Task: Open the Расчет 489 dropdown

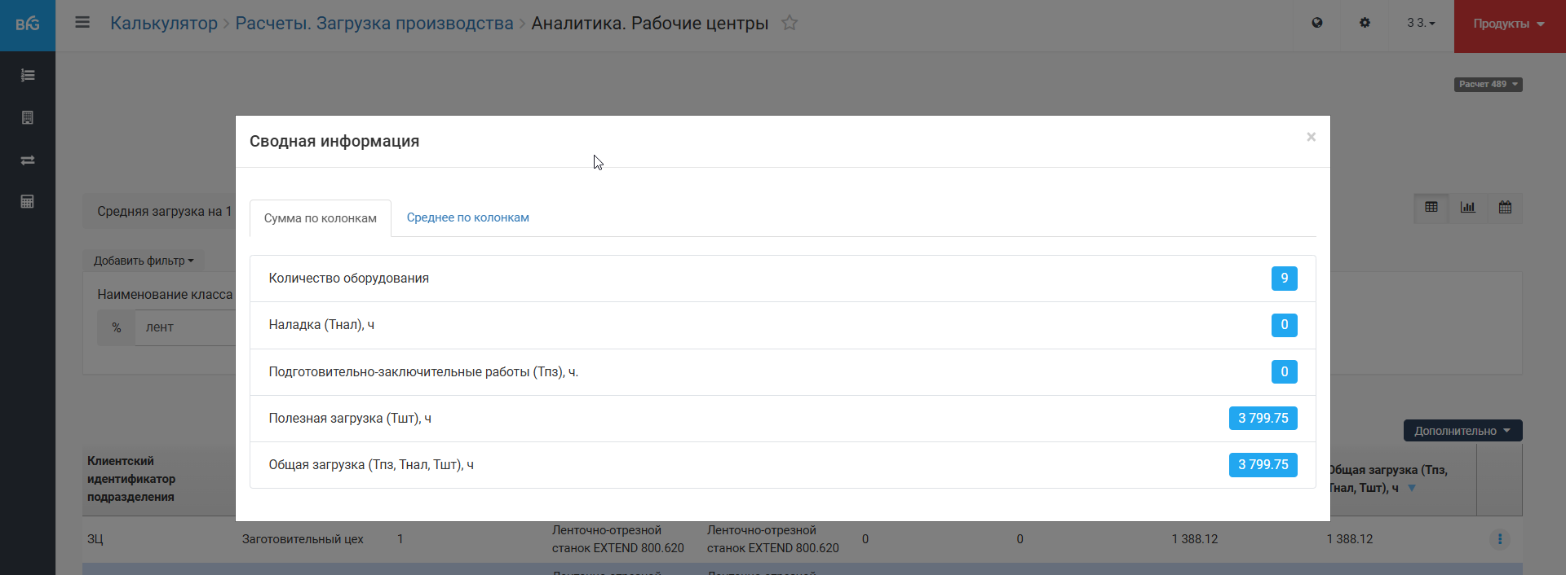Action: 1488,85
